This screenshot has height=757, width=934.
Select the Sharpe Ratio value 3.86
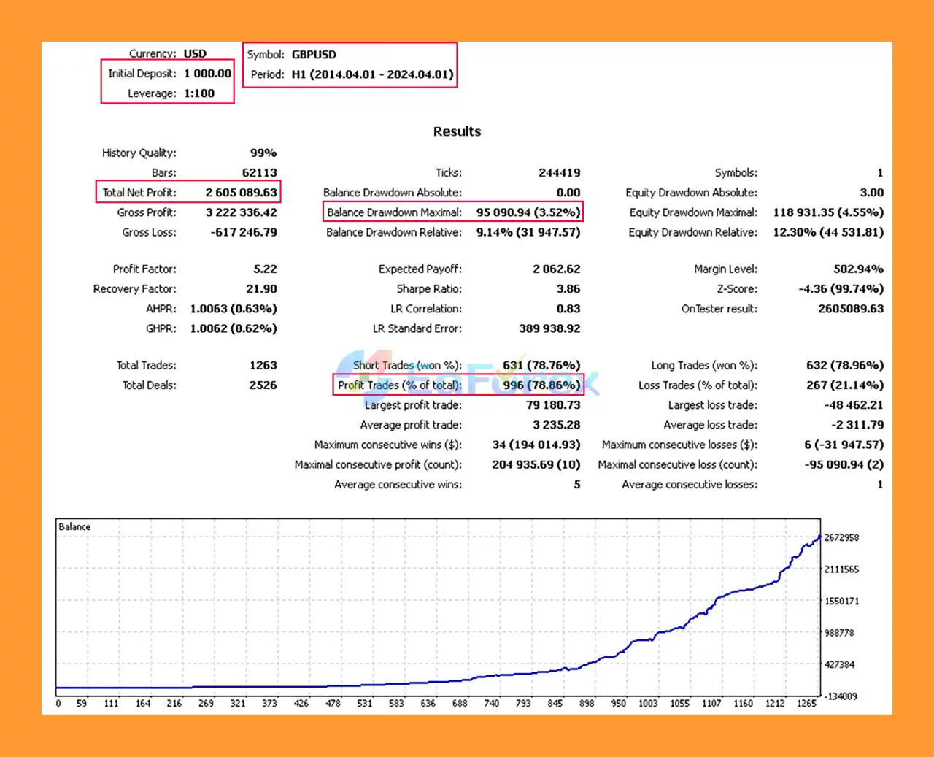coord(568,289)
